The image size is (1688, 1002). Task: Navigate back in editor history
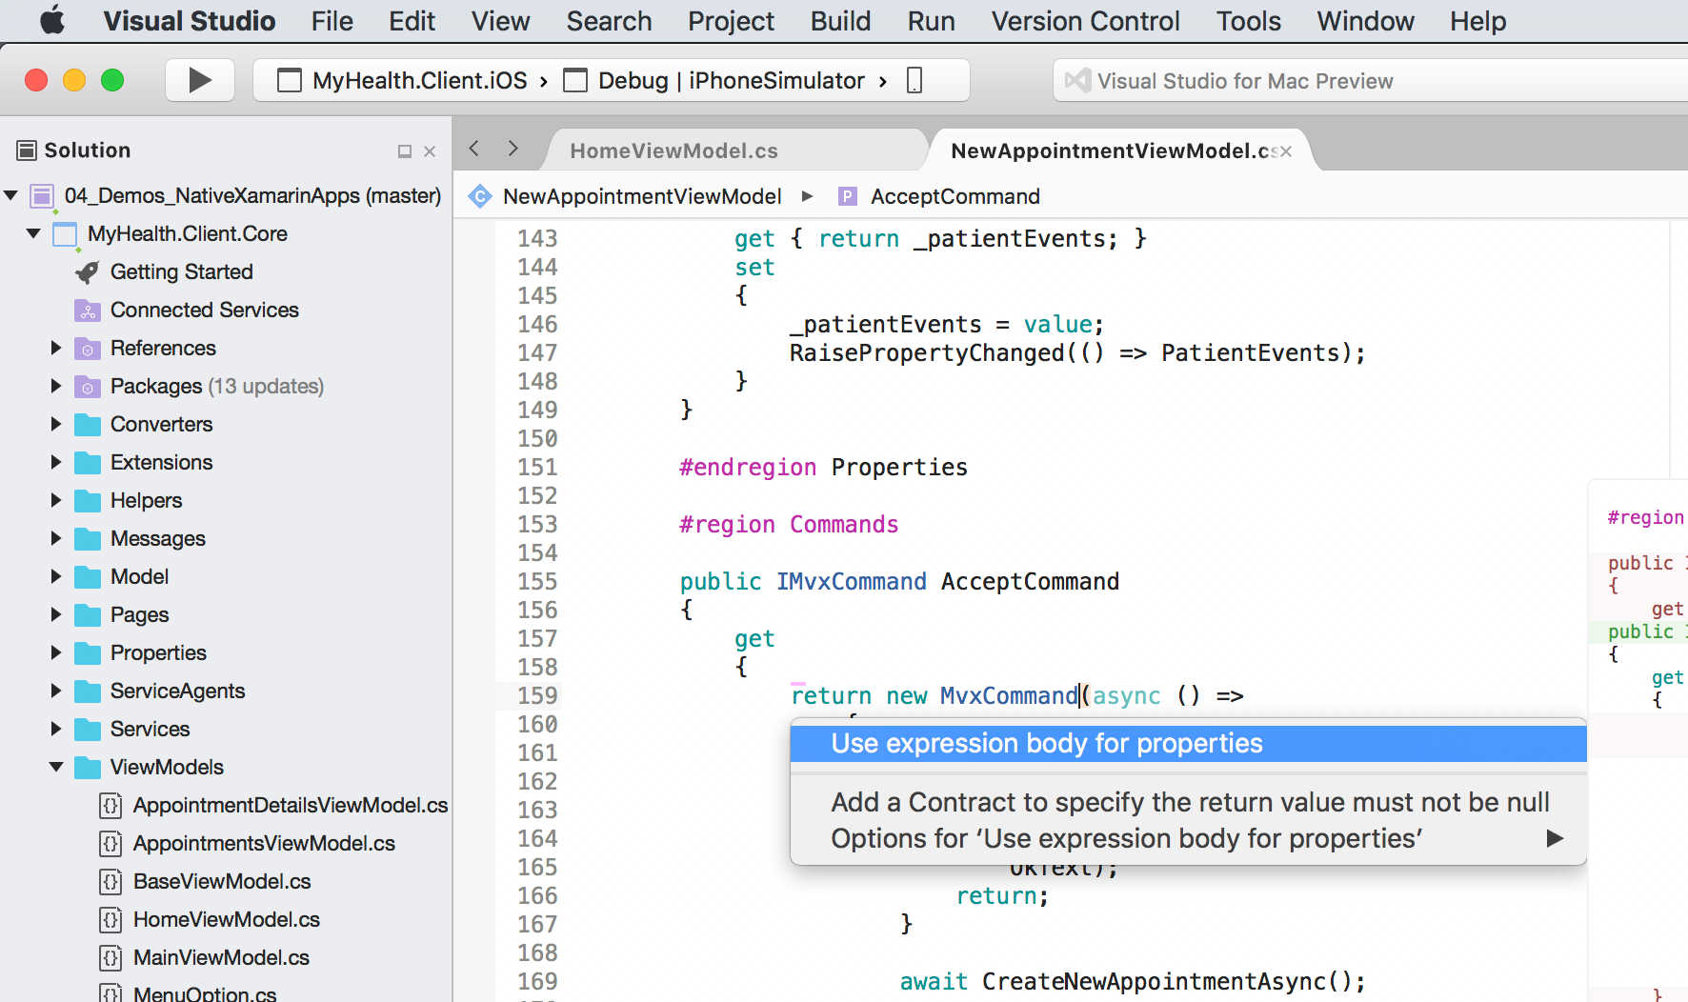click(474, 149)
